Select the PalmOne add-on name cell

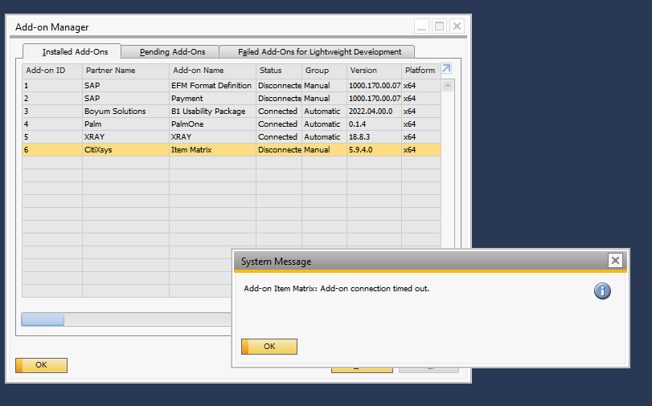(x=212, y=124)
